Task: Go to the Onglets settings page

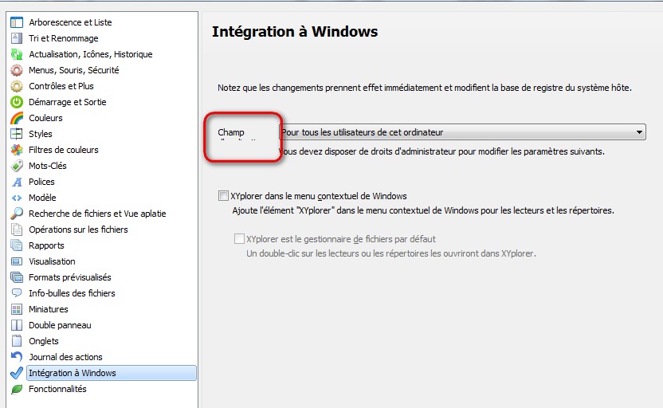Action: click(44, 341)
